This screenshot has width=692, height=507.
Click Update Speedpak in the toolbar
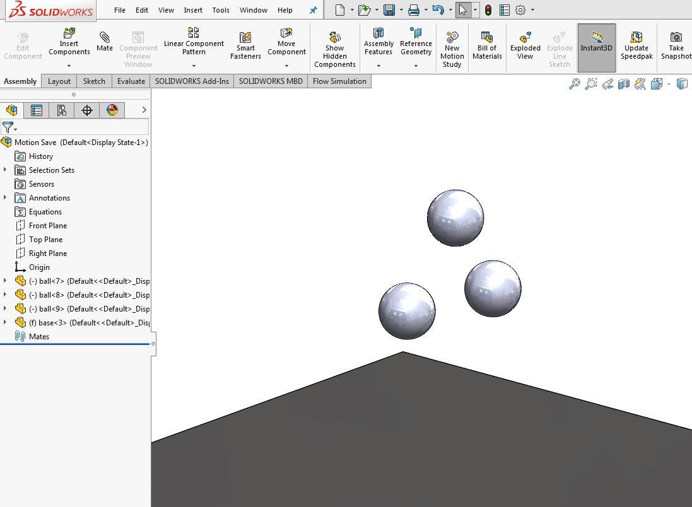click(x=636, y=47)
